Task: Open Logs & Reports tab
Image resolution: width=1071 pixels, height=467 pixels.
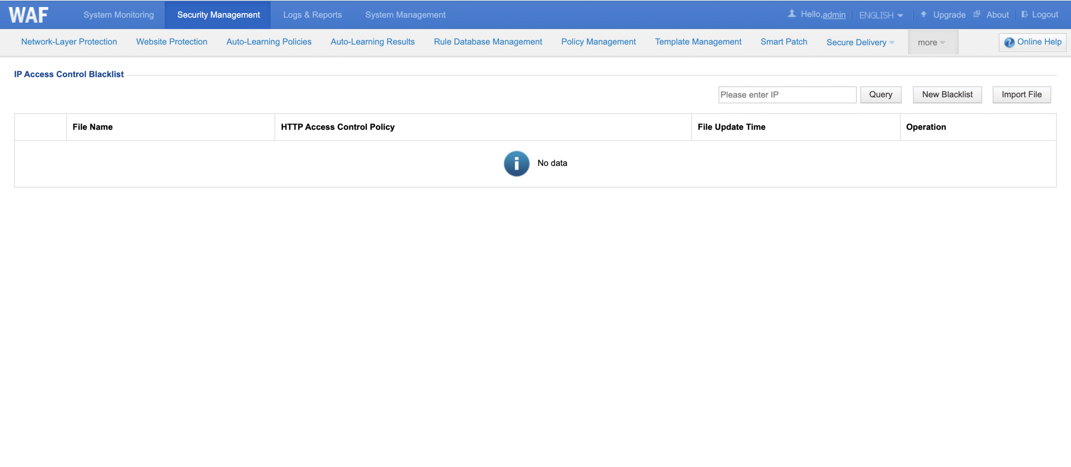Action: 312,15
